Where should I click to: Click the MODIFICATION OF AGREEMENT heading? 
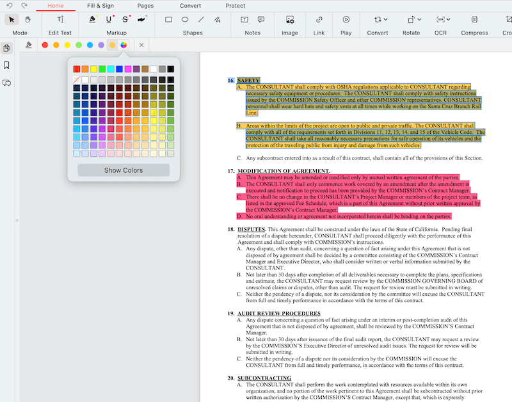click(284, 171)
